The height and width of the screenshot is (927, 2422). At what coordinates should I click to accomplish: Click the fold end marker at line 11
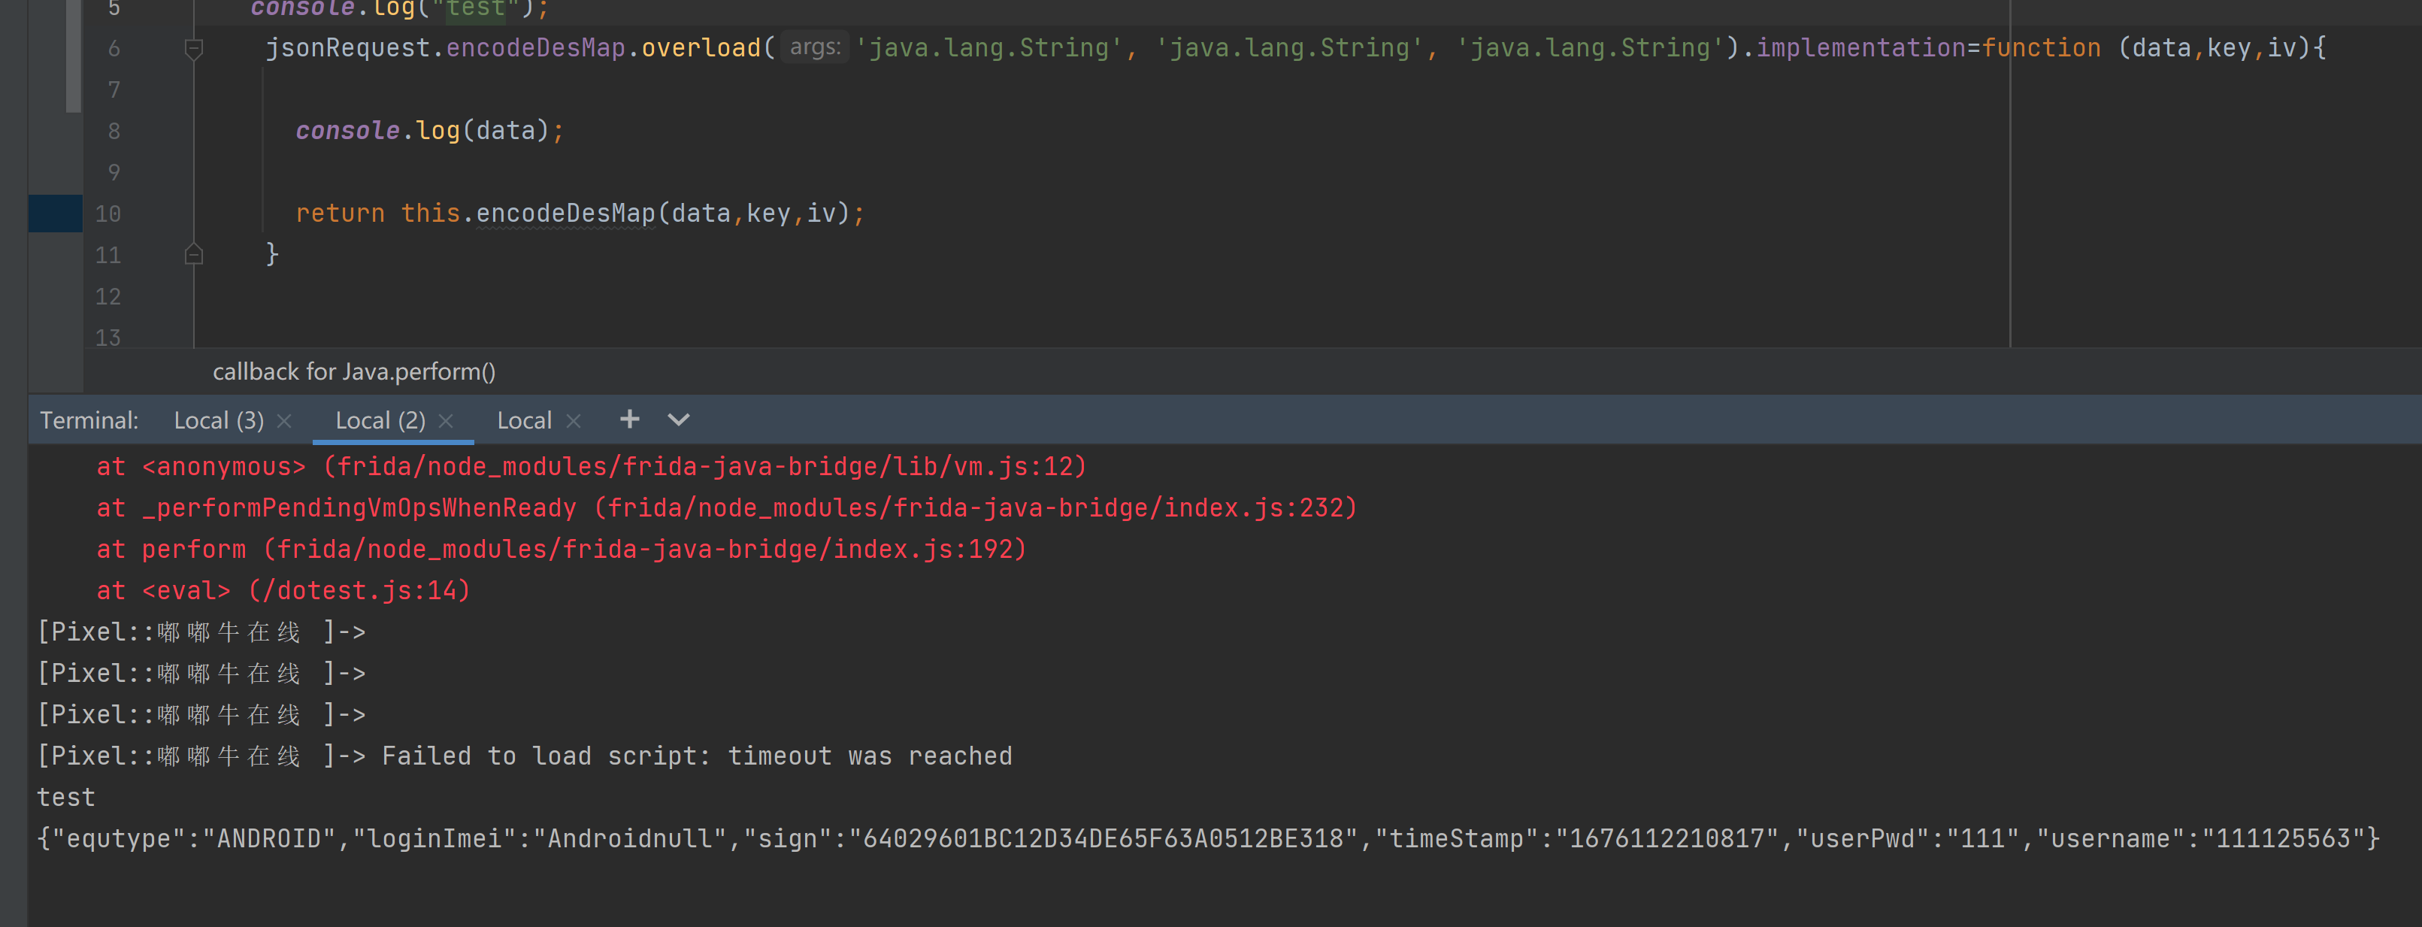[194, 254]
